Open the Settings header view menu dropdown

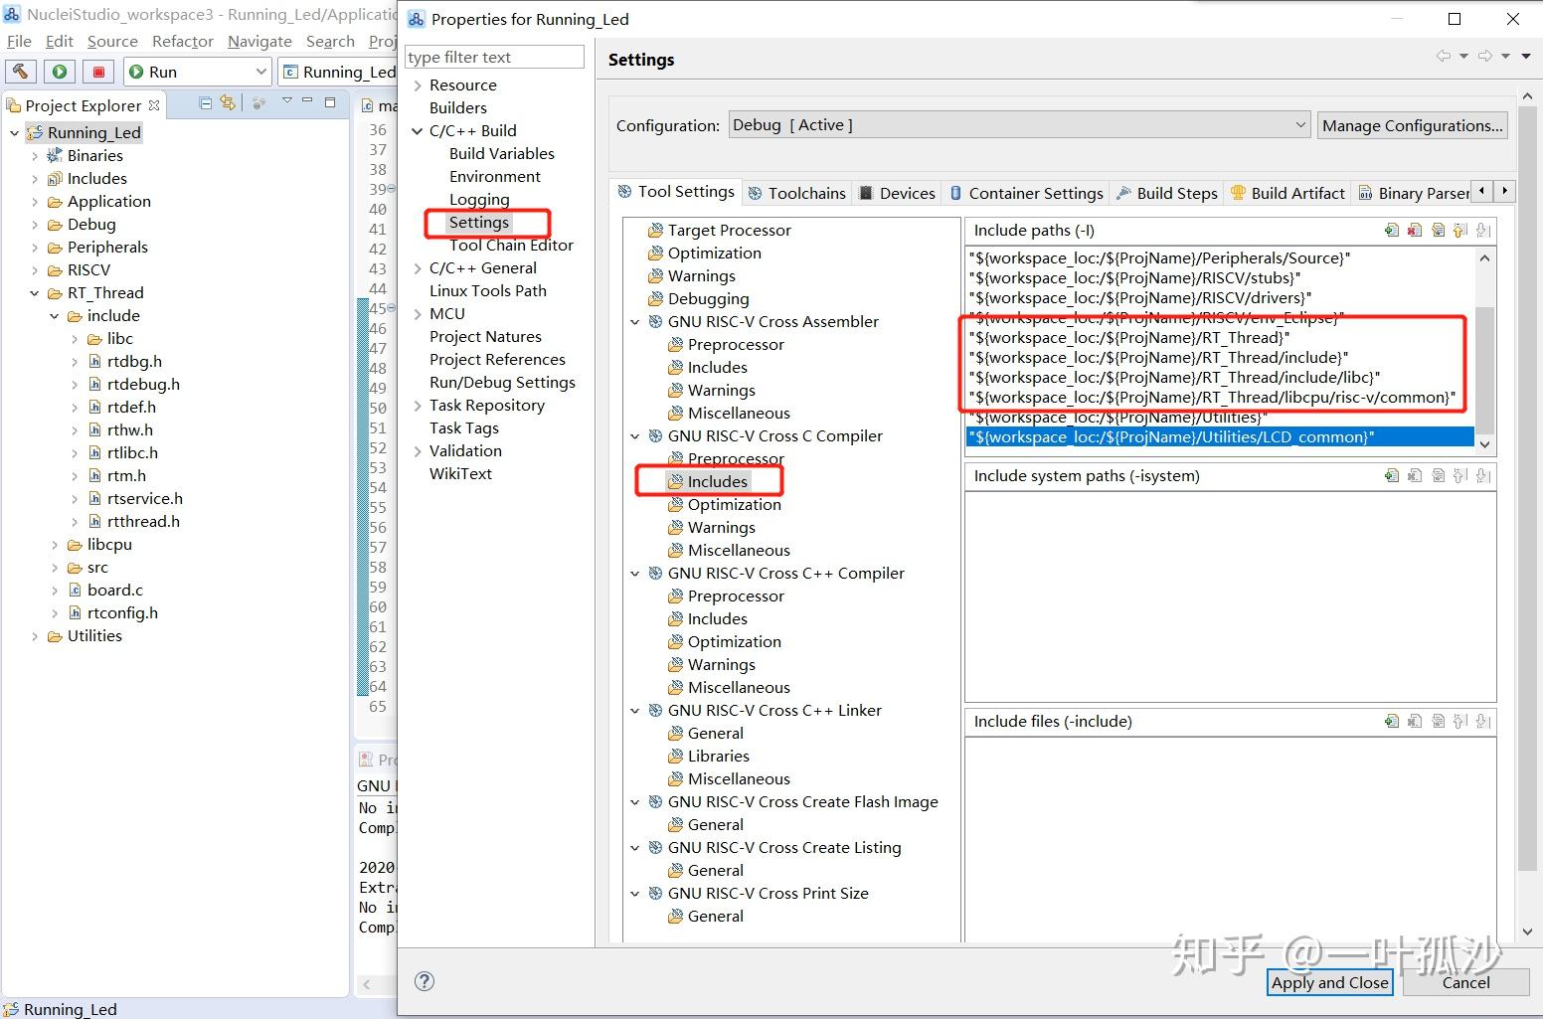[x=1527, y=57]
